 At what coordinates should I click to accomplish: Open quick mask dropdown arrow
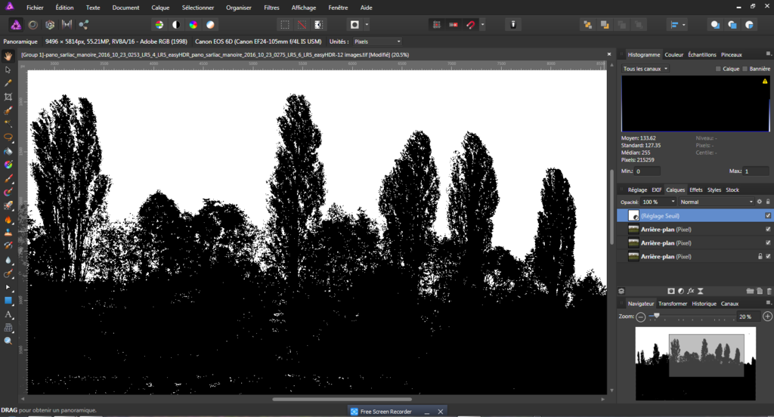point(367,25)
